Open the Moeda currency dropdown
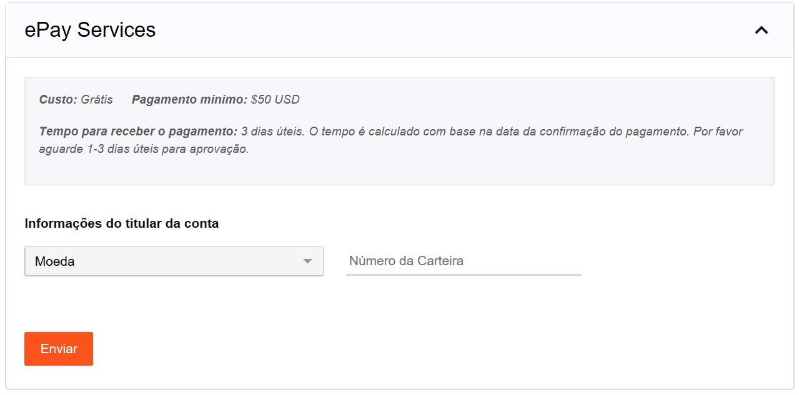 point(174,261)
